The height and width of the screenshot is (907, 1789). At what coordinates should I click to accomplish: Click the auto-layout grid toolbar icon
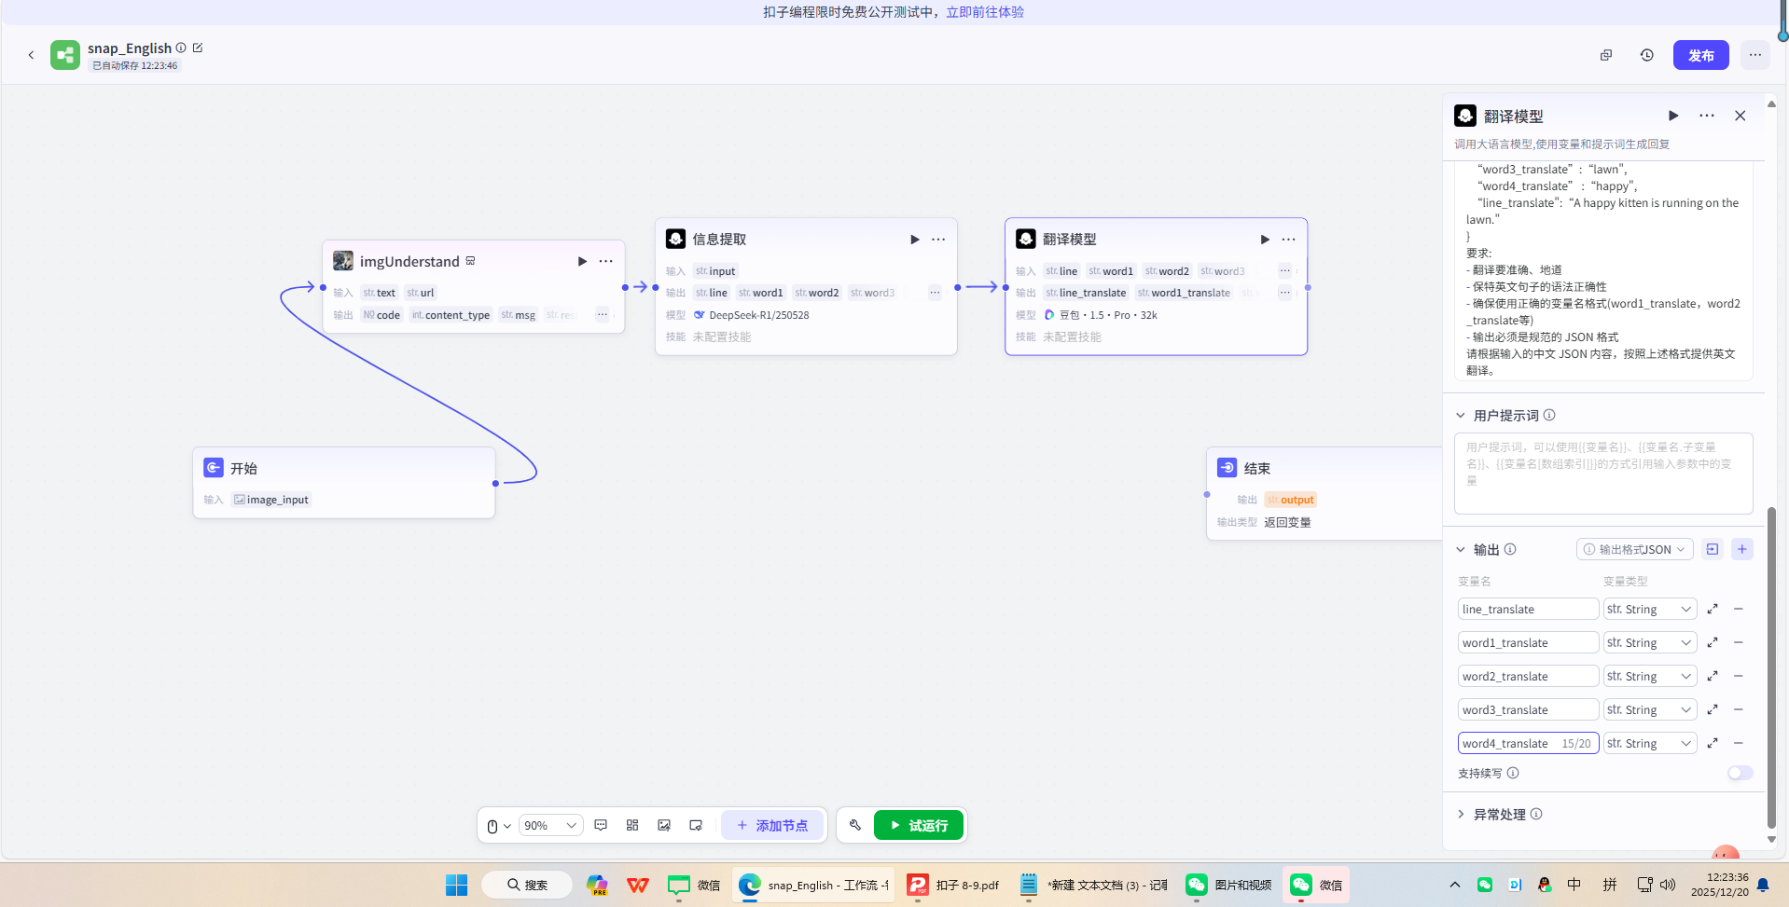click(632, 825)
